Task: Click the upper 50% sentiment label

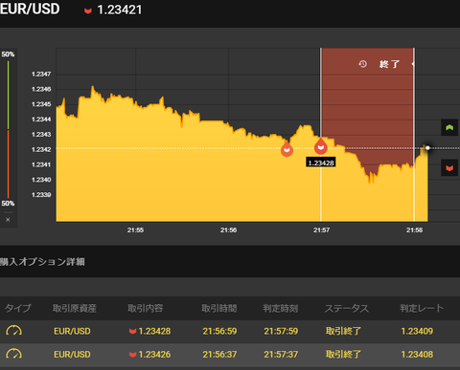Action: point(8,54)
